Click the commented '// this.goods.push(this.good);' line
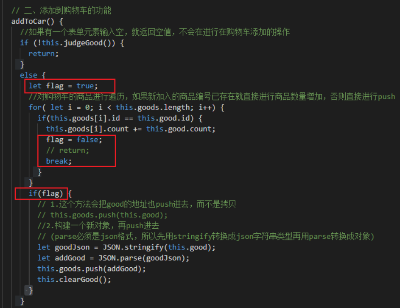Viewport: 400px width, 308px height. [102, 215]
